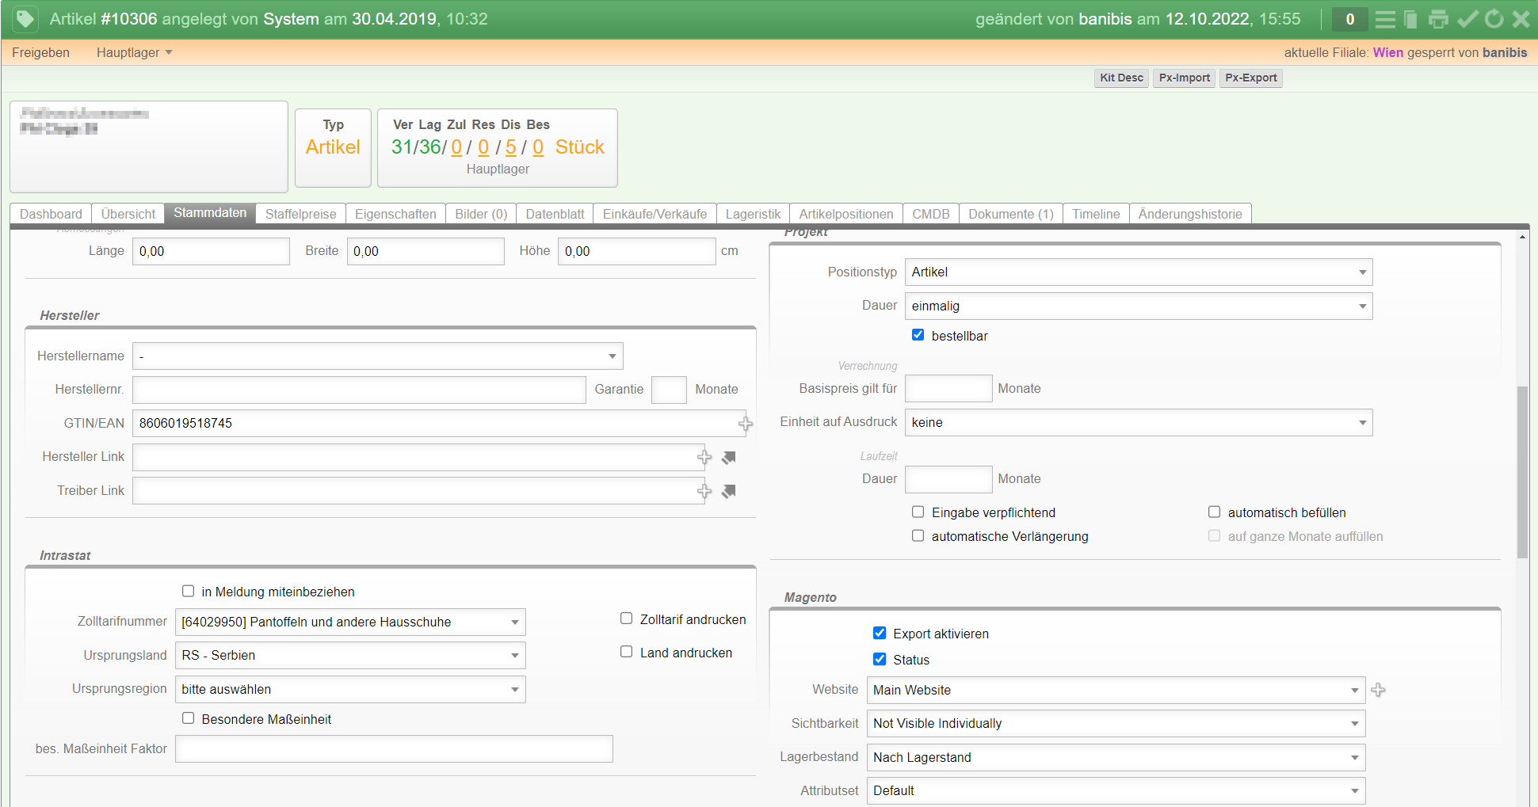The width and height of the screenshot is (1538, 807).
Task: Click the vertical scrollbar thumb
Action: [1522, 472]
